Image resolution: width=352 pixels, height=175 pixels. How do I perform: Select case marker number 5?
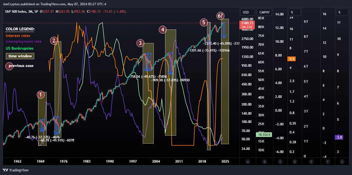[x=204, y=23]
